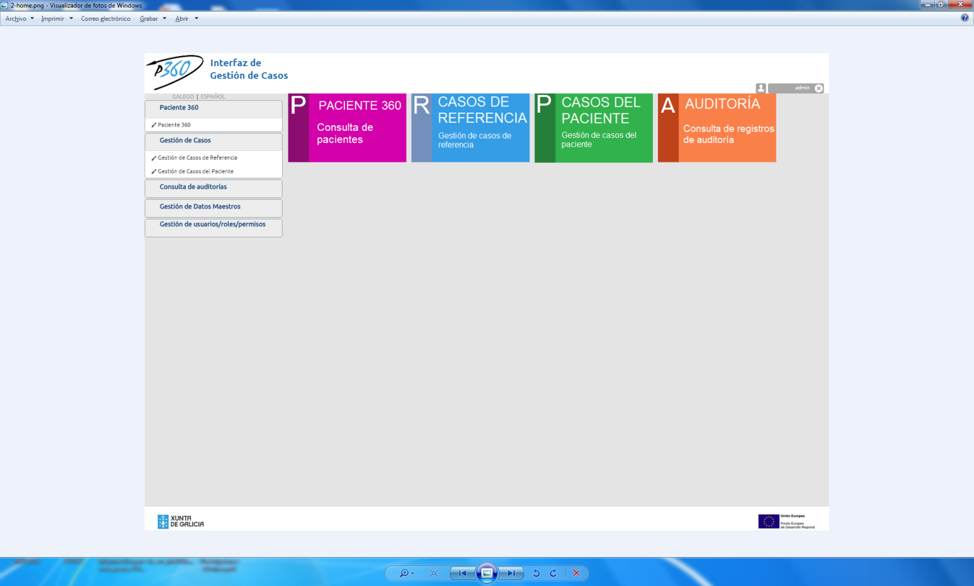
Task: Expand the Grabar dropdown
Action: coord(152,19)
